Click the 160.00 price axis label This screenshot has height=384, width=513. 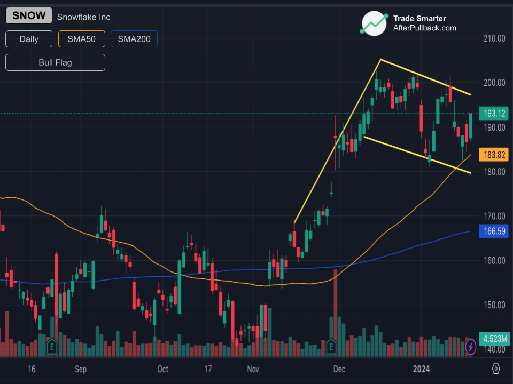point(494,260)
